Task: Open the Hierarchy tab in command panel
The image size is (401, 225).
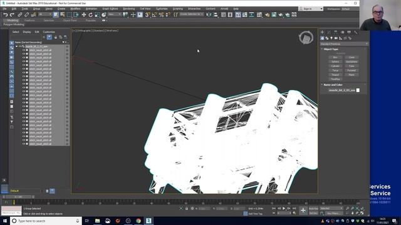Action: 336,32
